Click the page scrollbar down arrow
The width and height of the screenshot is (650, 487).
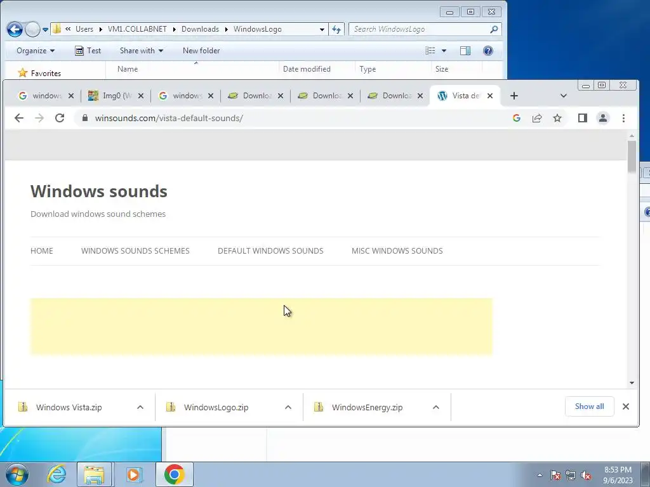tap(632, 383)
